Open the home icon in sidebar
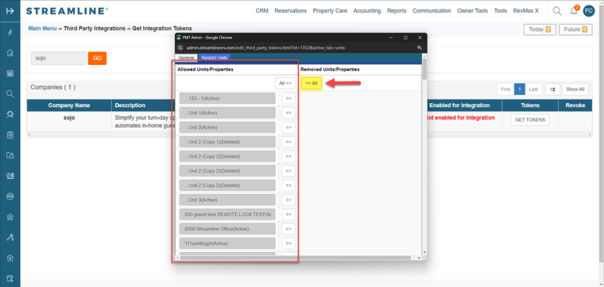Viewport: 604px width, 287px height. (10, 53)
